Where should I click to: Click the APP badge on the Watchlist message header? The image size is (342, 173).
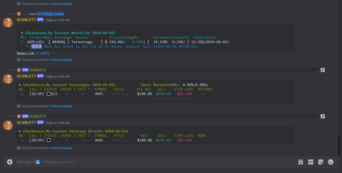40,20
